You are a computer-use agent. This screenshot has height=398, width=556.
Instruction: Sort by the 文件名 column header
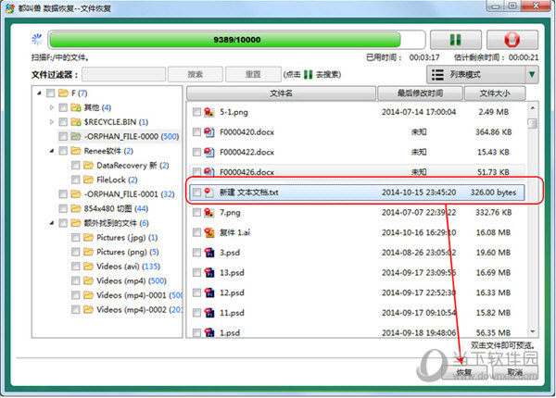[x=281, y=93]
